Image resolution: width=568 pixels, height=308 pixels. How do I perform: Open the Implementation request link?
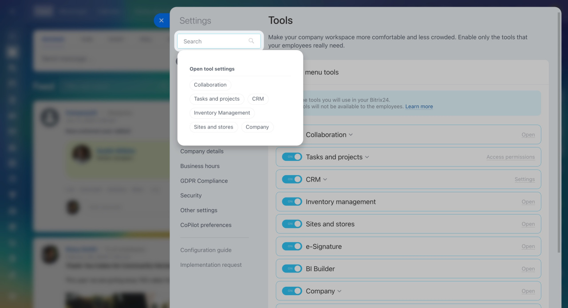click(211, 265)
